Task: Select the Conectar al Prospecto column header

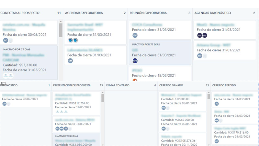Action: 20,13
